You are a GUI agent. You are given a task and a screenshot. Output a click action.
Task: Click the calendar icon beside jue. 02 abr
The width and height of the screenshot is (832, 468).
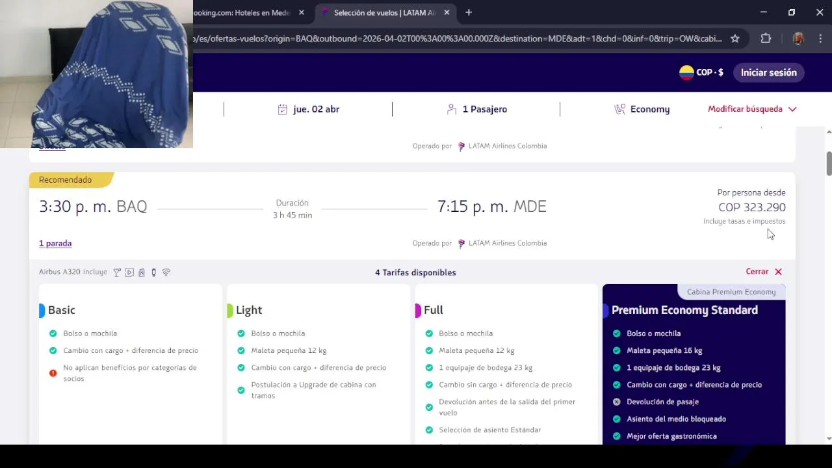pos(282,109)
